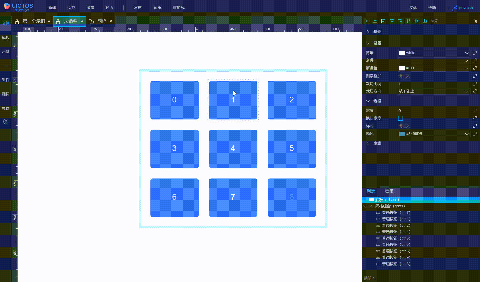Click the property filter funnel icon
Viewport: 480px width, 282px height.
point(476,21)
